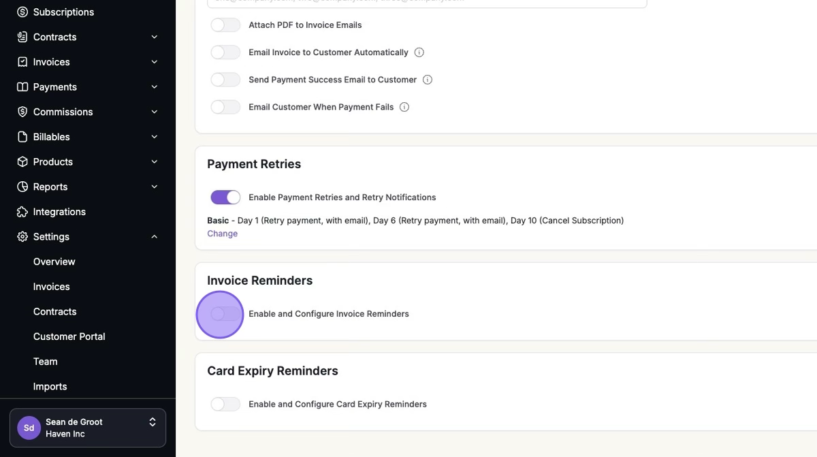
Task: Click the Subscriptions dollar icon in sidebar
Action: coord(22,12)
